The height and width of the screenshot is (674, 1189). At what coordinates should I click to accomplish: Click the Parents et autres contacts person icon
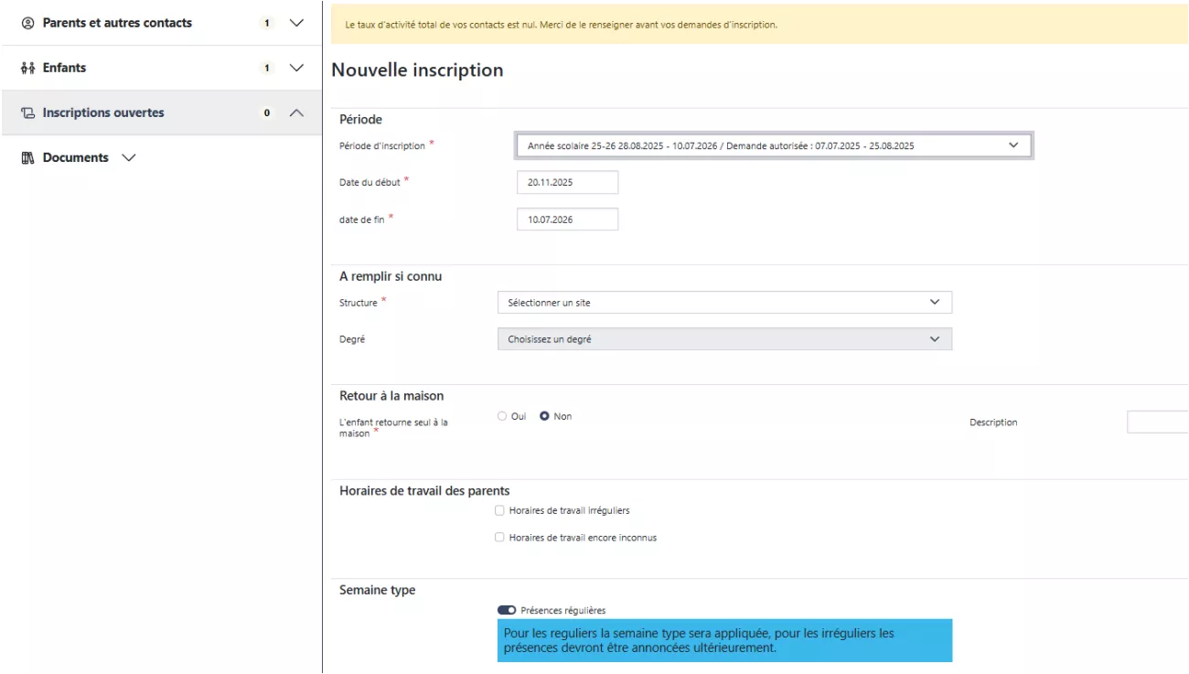click(x=27, y=23)
